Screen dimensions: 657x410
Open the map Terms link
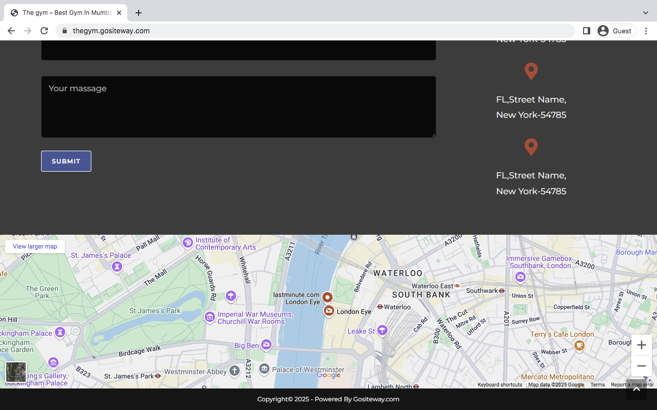pos(597,384)
